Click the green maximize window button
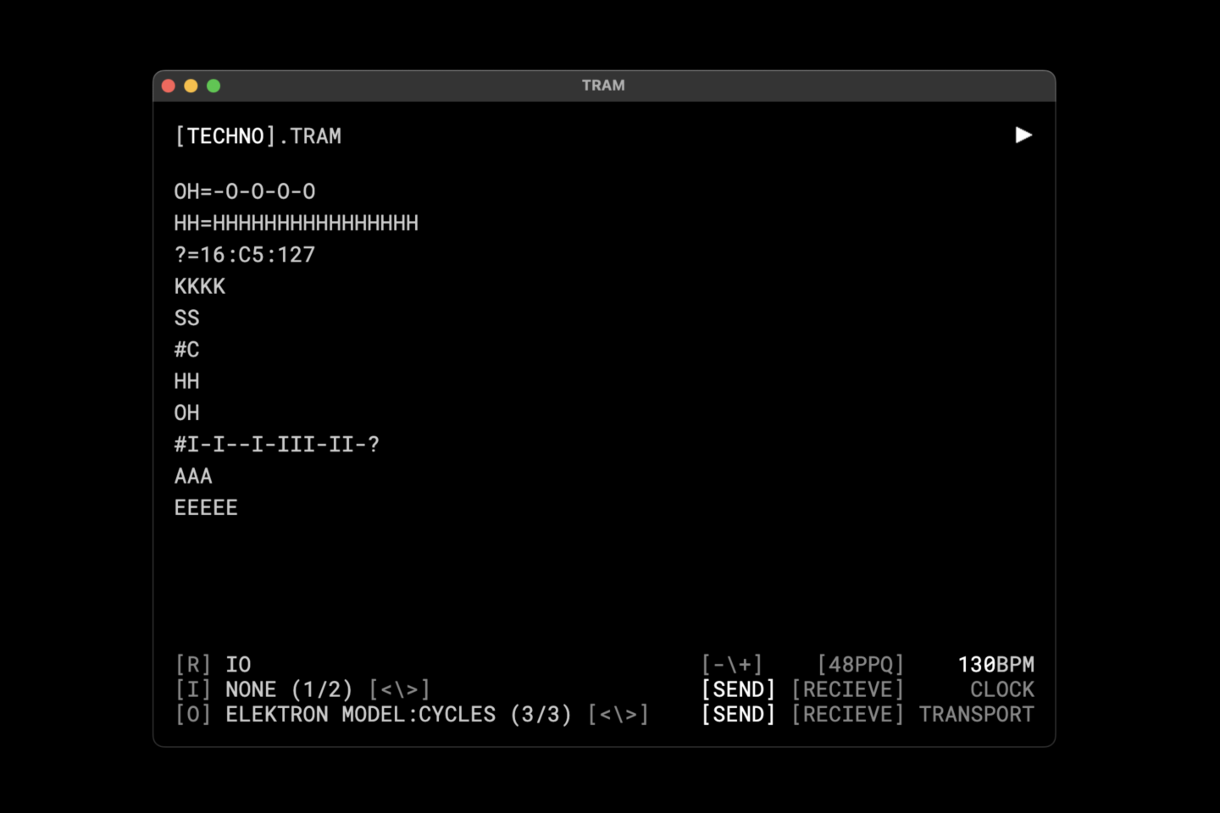The width and height of the screenshot is (1220, 813). point(213,86)
